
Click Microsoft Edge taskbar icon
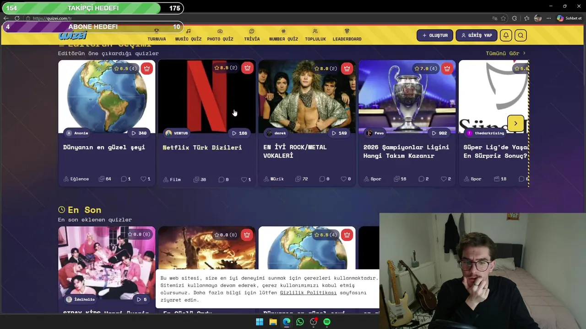287,322
